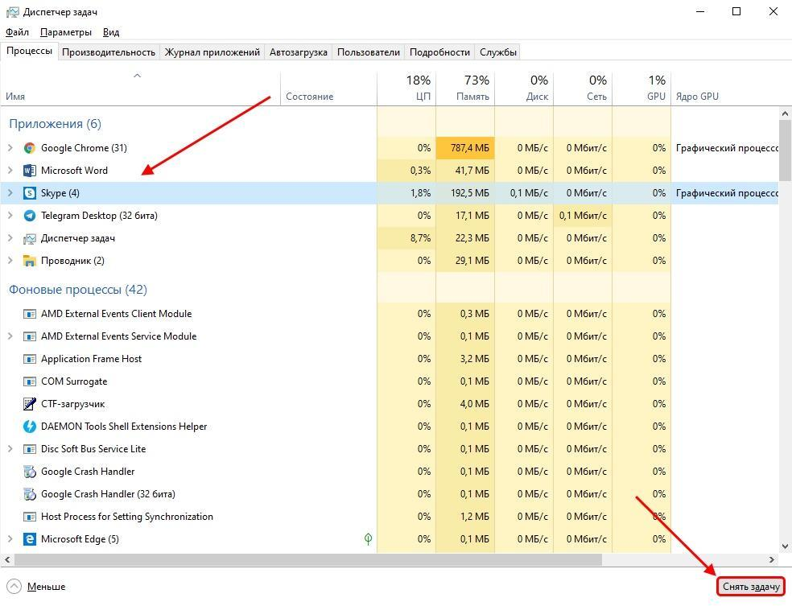Click the Microsoft Edge process icon

(30, 539)
